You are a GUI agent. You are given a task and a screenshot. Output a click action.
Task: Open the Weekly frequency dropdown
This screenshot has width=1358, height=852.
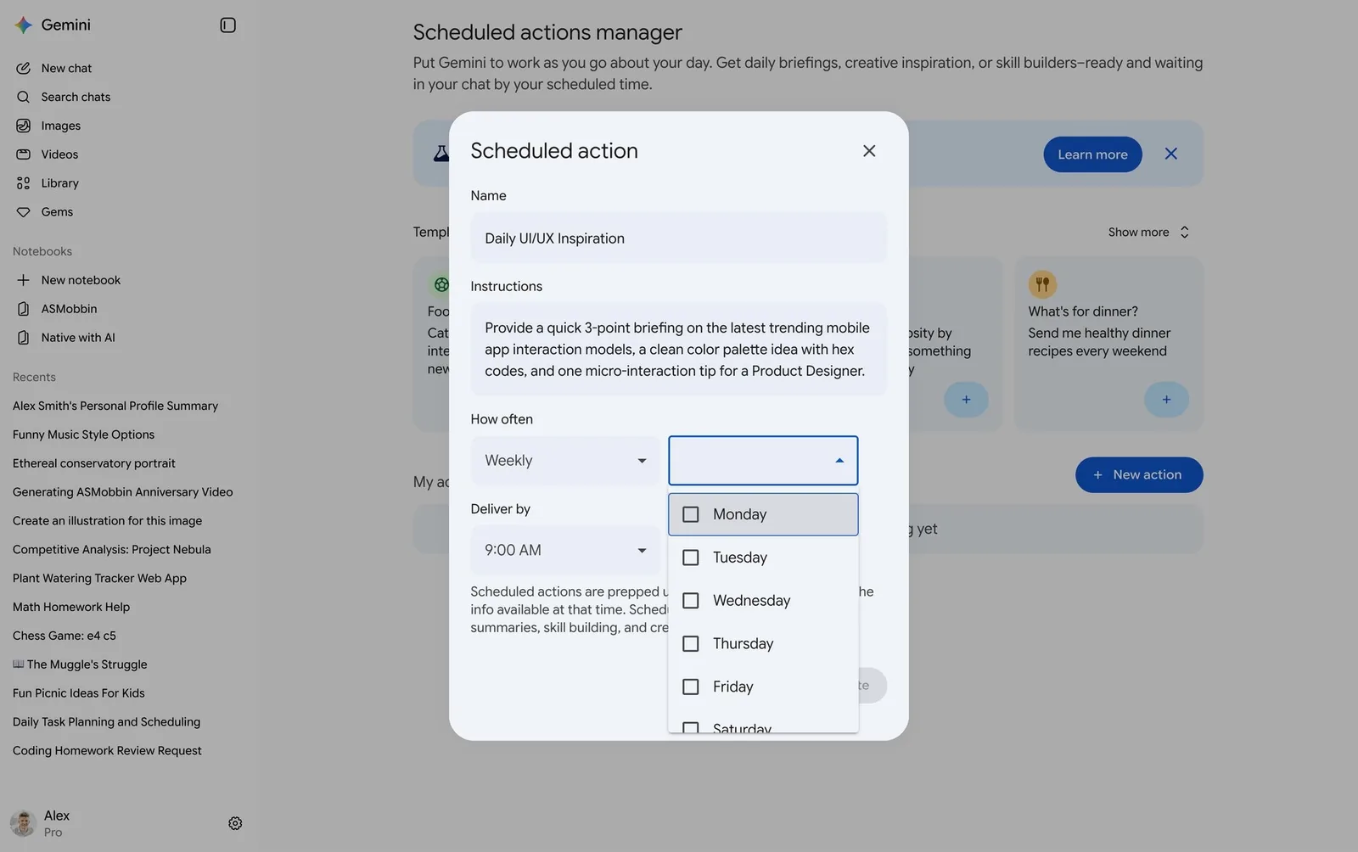pos(565,461)
